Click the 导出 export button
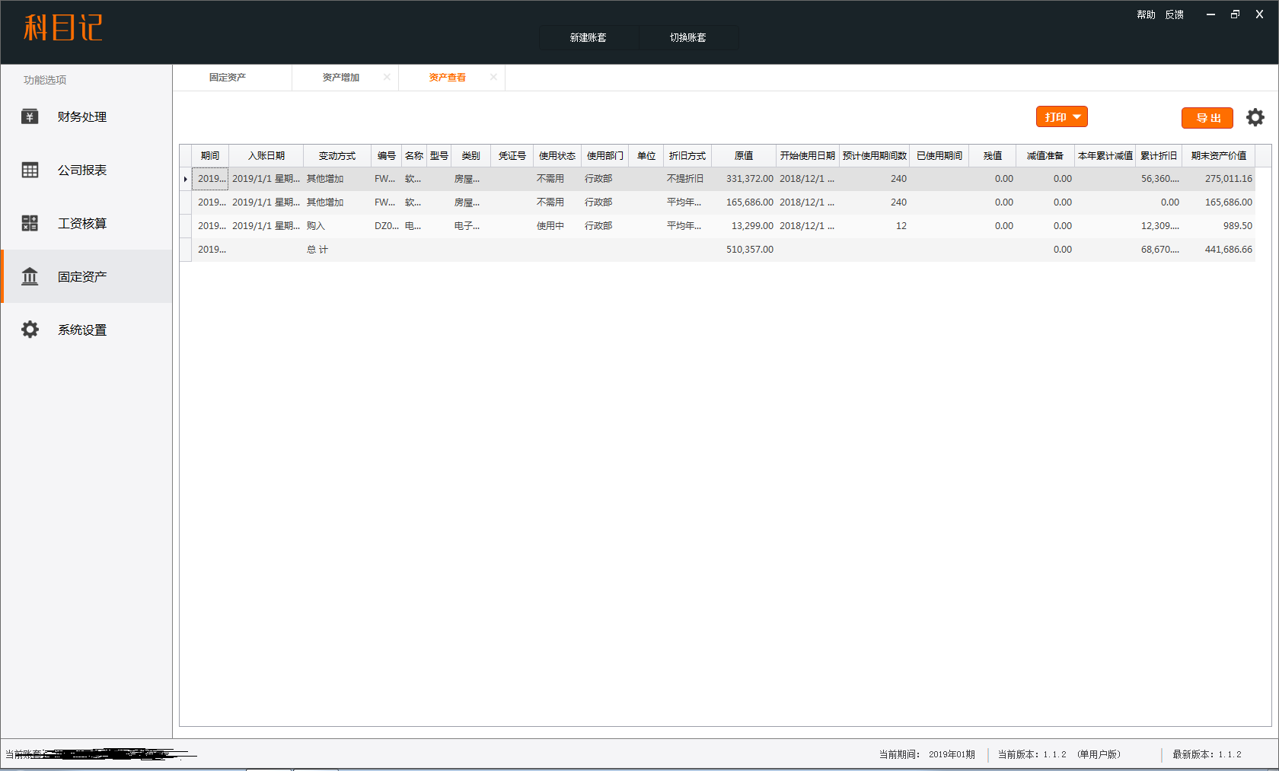The image size is (1279, 771). tap(1207, 118)
